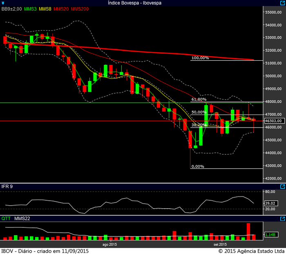Click the 54000,00 price axis label
The image size is (286, 254).
tap(273, 25)
